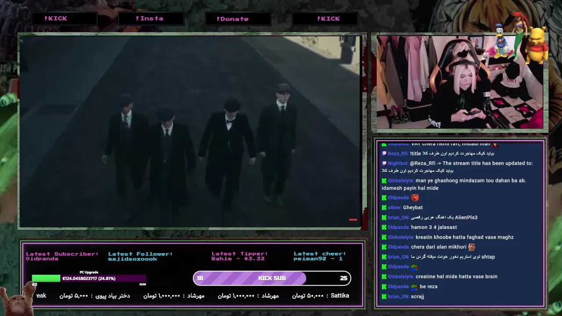Screen dimensions: 562x316
Task: Click the red angry face emote from 0ldpanda
Action: [415, 198]
